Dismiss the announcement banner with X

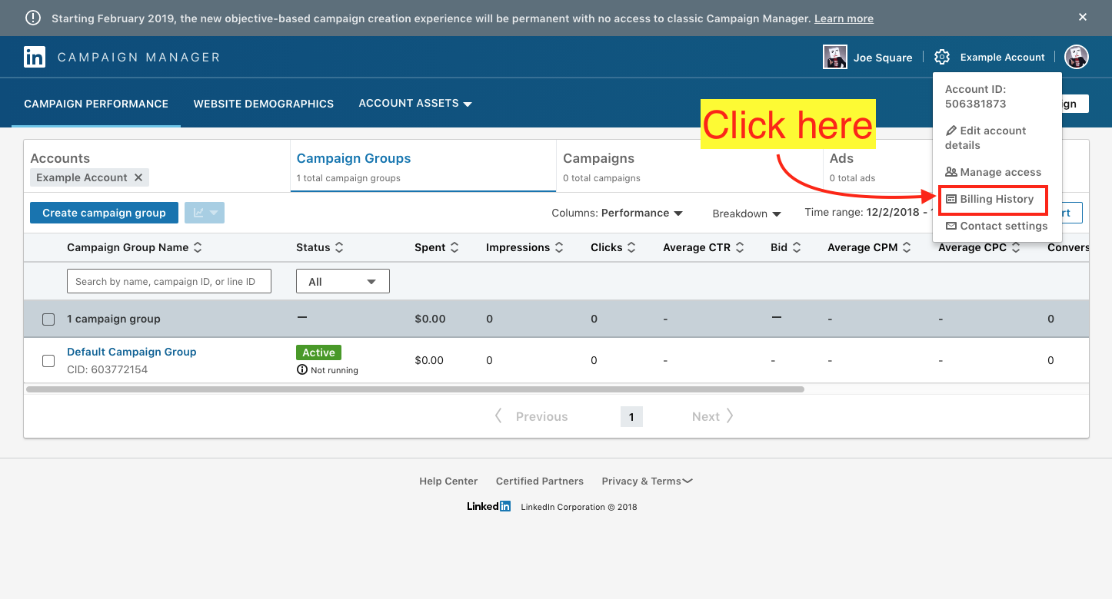click(x=1083, y=17)
